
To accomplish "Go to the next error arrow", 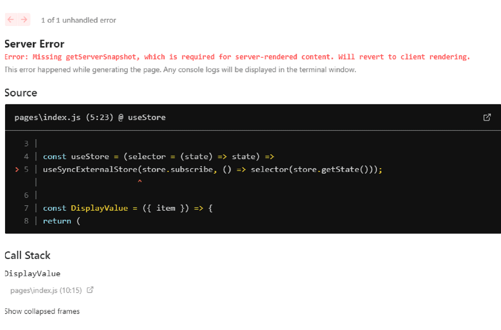I will point(24,20).
